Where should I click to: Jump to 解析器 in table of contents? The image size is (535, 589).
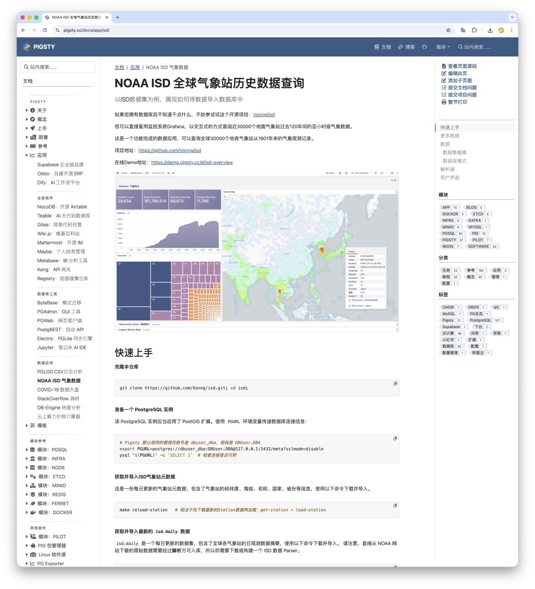click(x=447, y=170)
